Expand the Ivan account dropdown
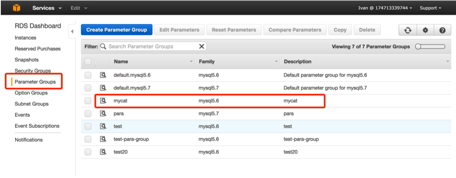Screen dimensions: 456x178 tap(385, 8)
